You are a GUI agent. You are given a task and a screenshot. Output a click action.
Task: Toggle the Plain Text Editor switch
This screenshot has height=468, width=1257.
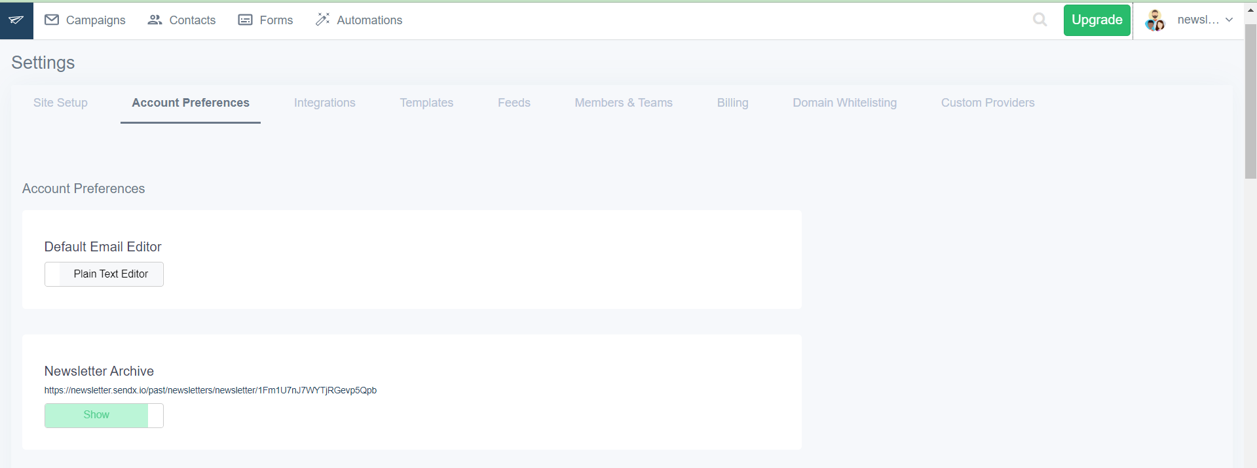coord(104,274)
